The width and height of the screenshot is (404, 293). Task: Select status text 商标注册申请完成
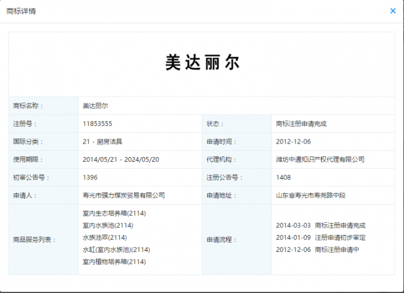pyautogui.click(x=301, y=124)
